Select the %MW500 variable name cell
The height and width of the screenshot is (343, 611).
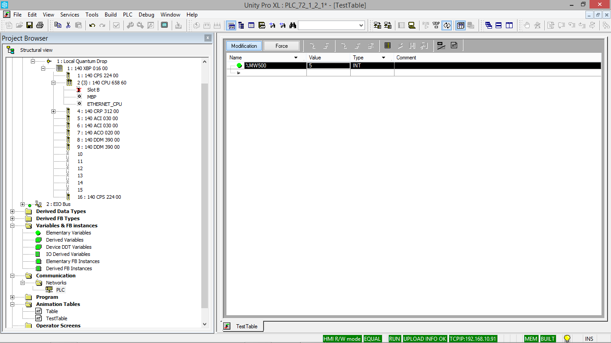point(275,65)
